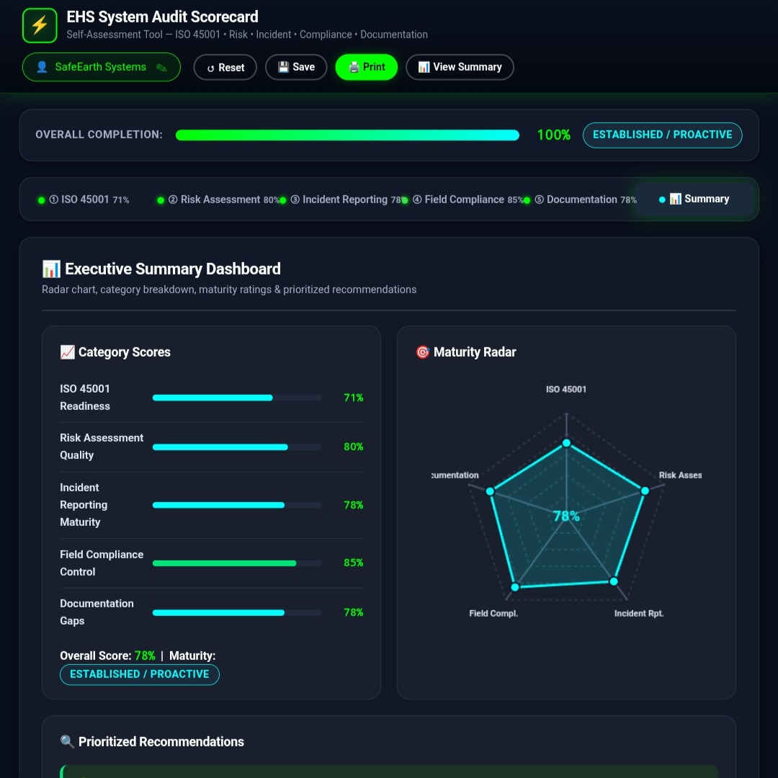This screenshot has height=778, width=778.
Task: Click the ISO 45001 Readiness score bar
Action: coord(237,398)
